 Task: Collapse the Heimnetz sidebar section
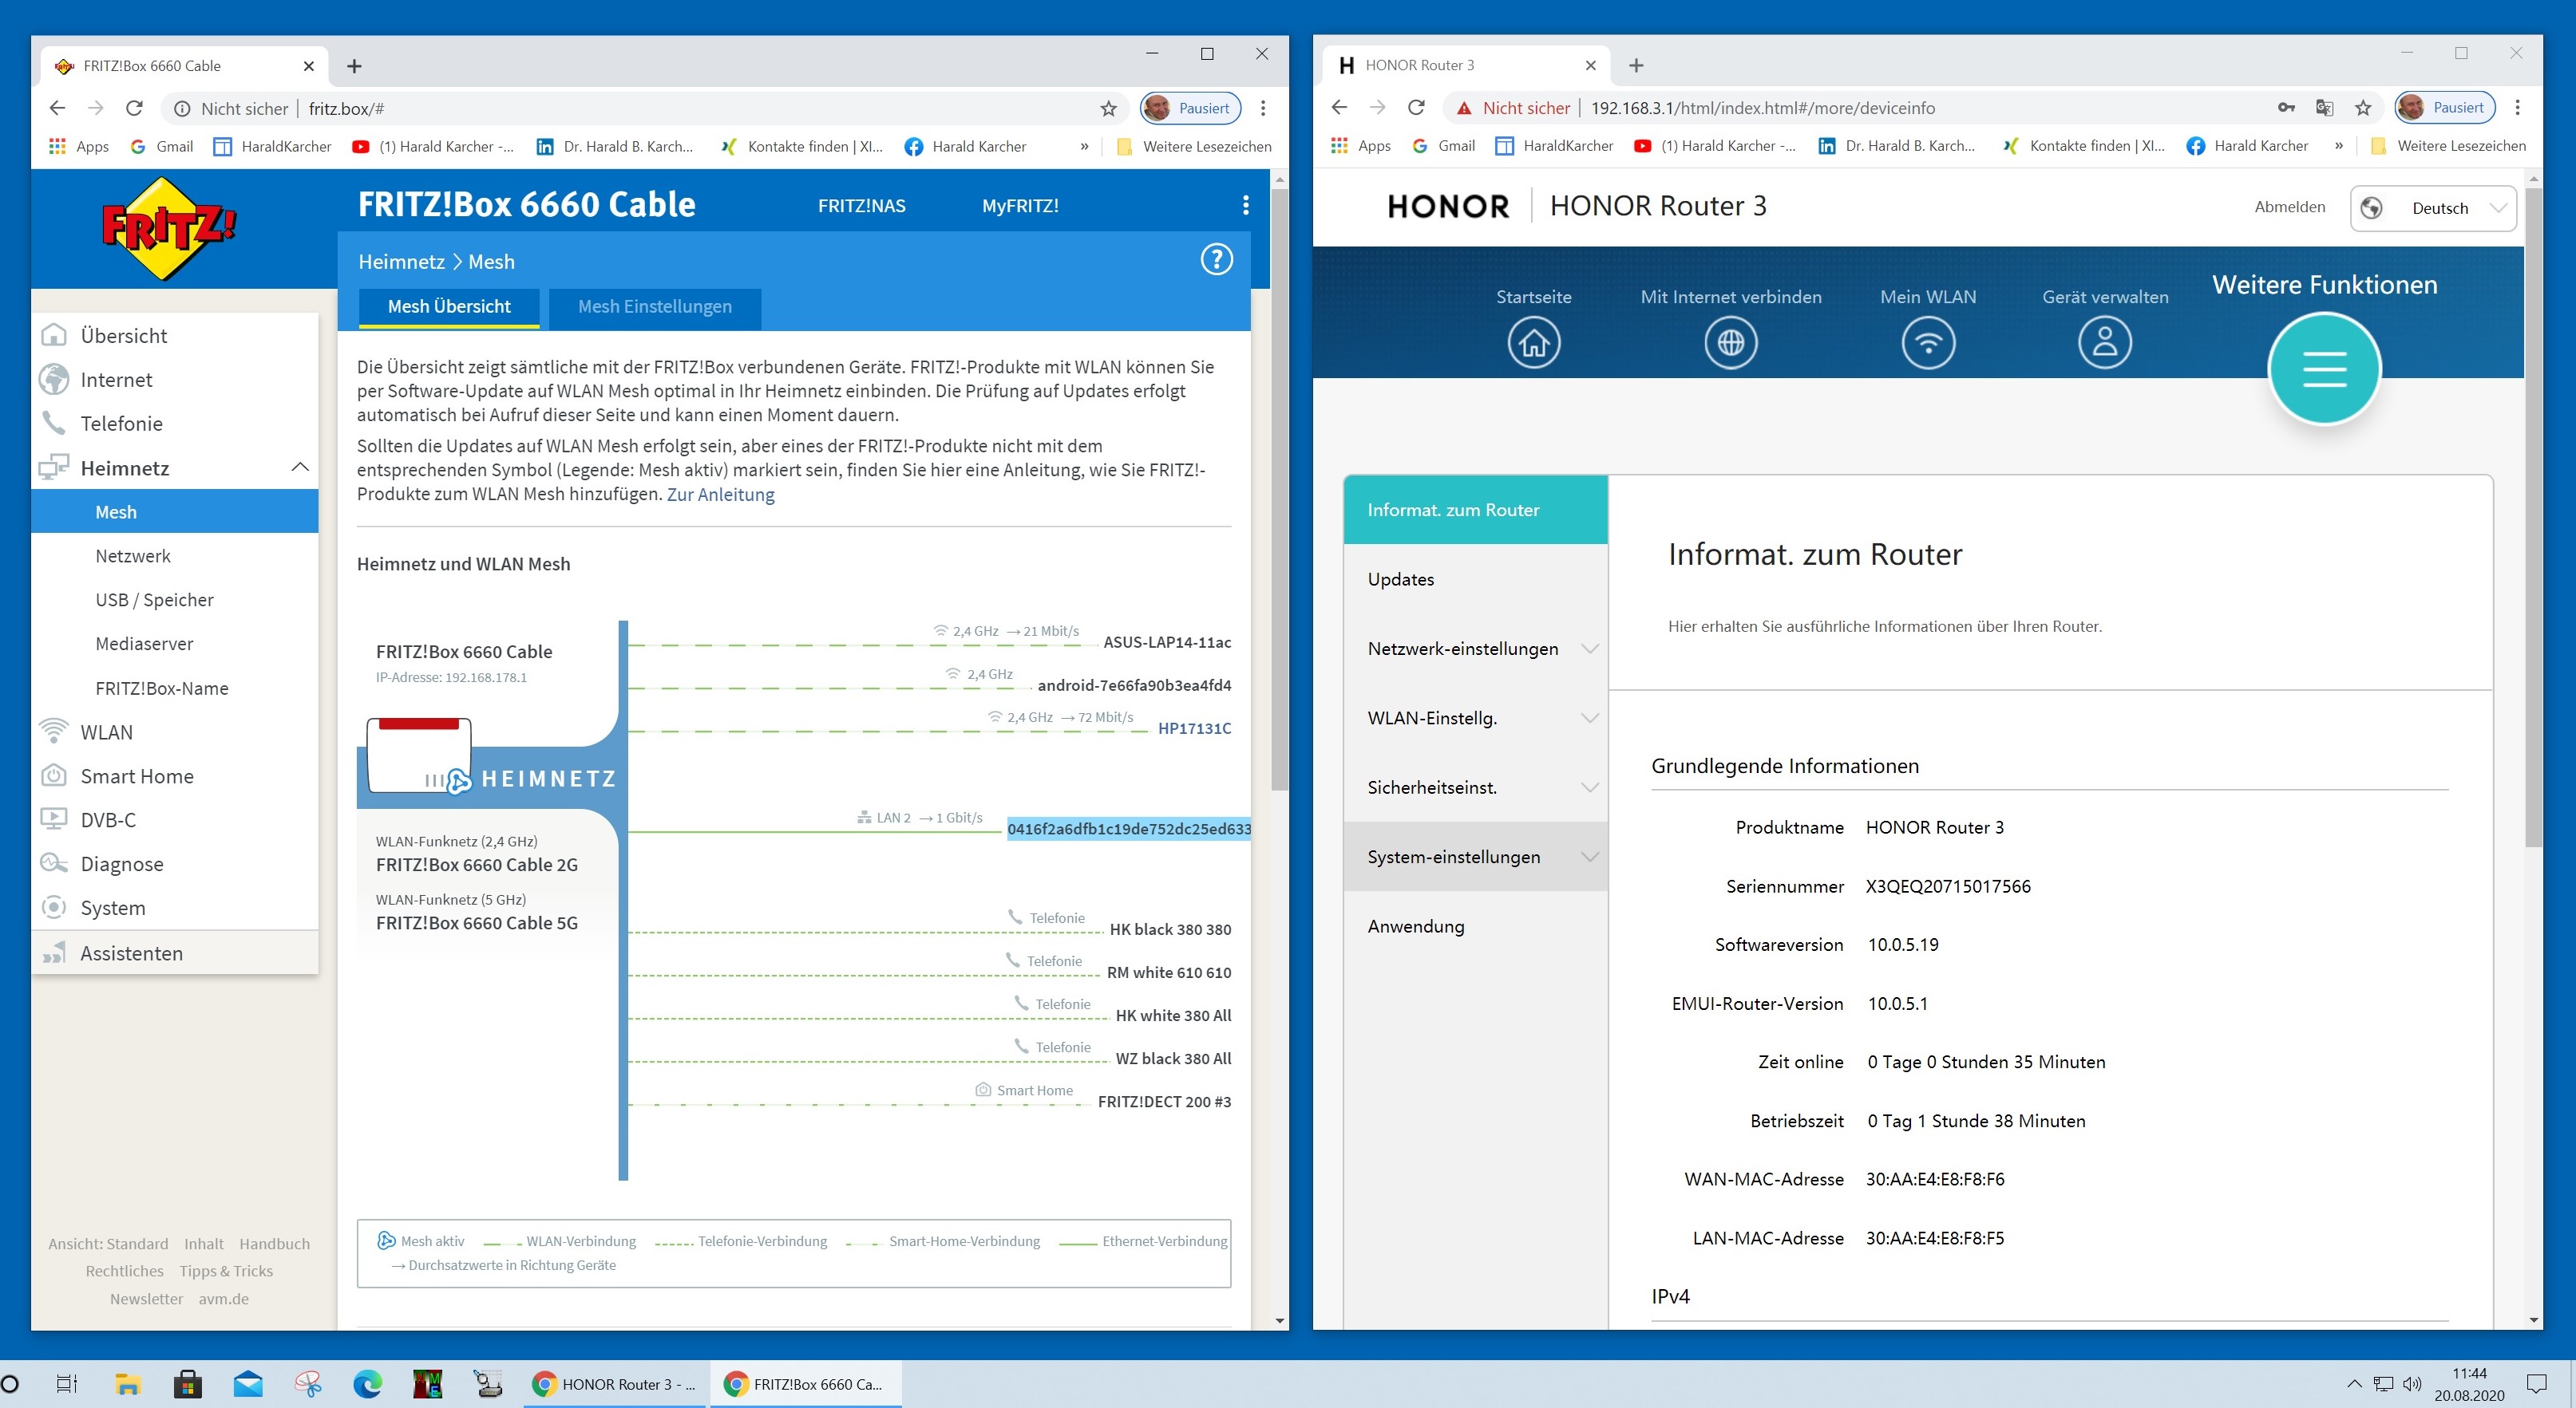coord(299,467)
